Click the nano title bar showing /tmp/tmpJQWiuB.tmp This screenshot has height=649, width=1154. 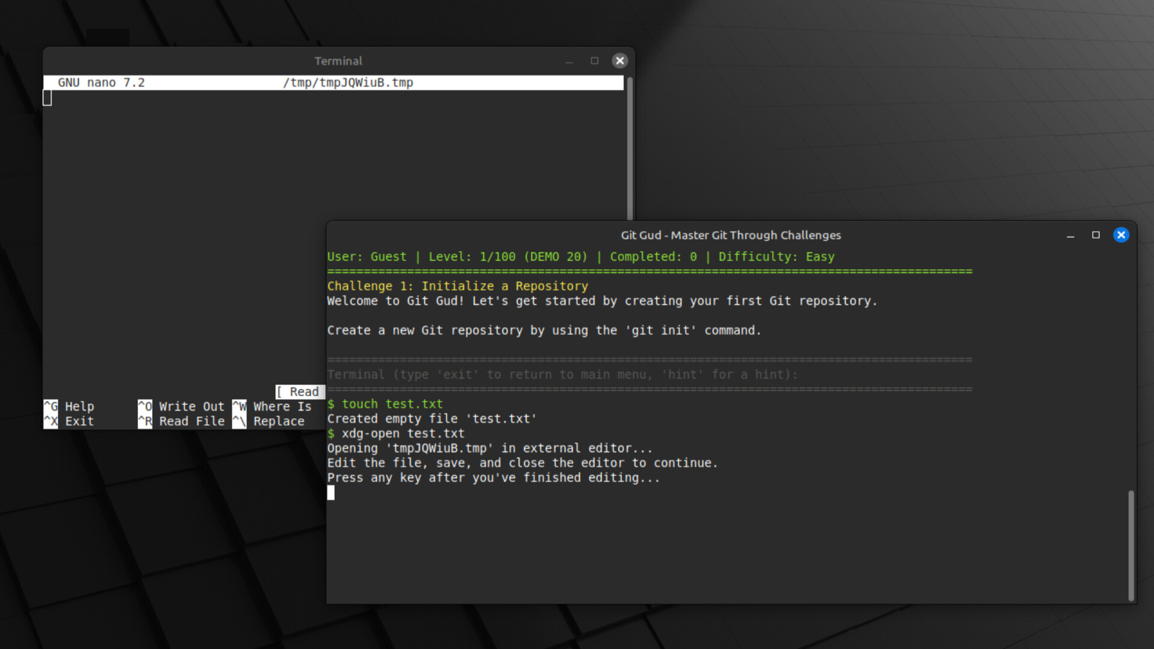tap(347, 82)
